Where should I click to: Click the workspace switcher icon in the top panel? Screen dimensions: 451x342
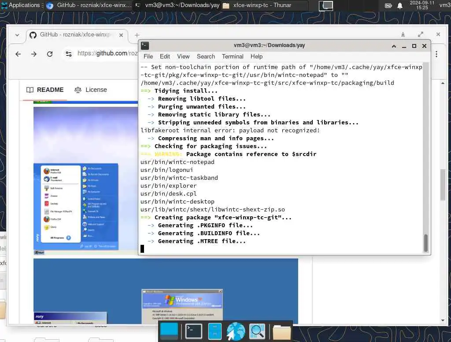pyautogui.click(x=325, y=5)
